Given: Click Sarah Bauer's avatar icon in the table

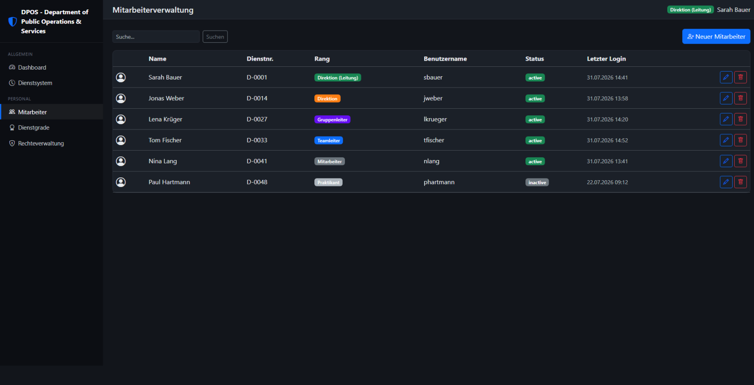Looking at the screenshot, I should tap(121, 77).
